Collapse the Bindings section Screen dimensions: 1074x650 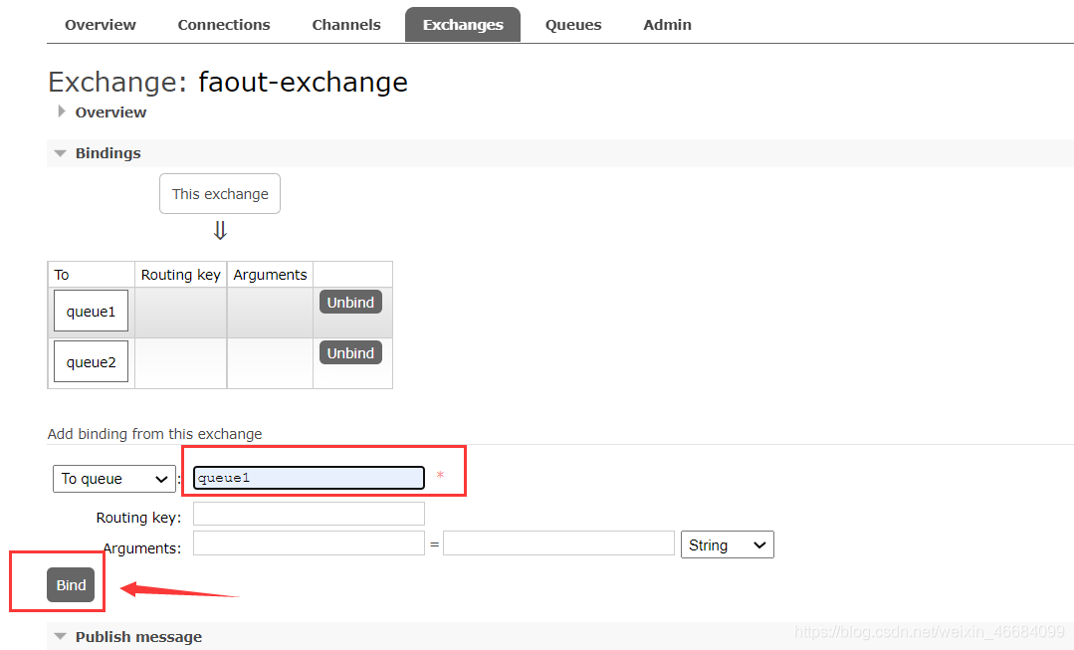pos(107,153)
